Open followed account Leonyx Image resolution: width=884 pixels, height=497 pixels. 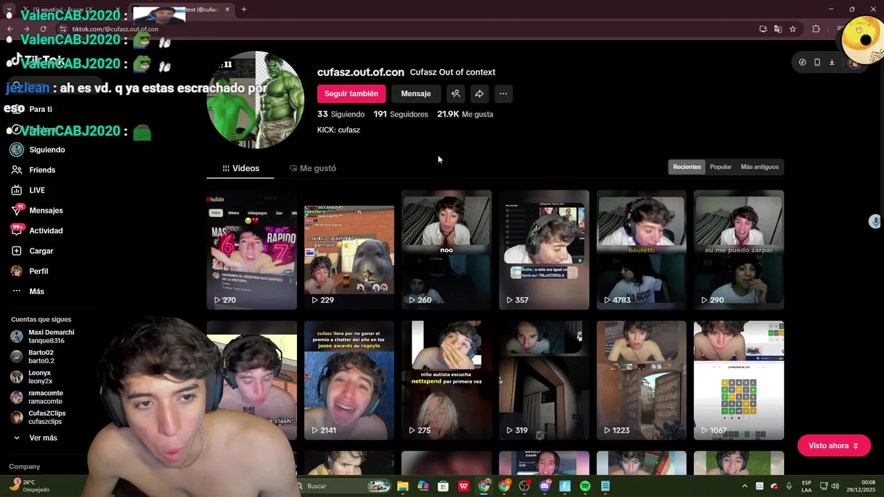pyautogui.click(x=32, y=377)
